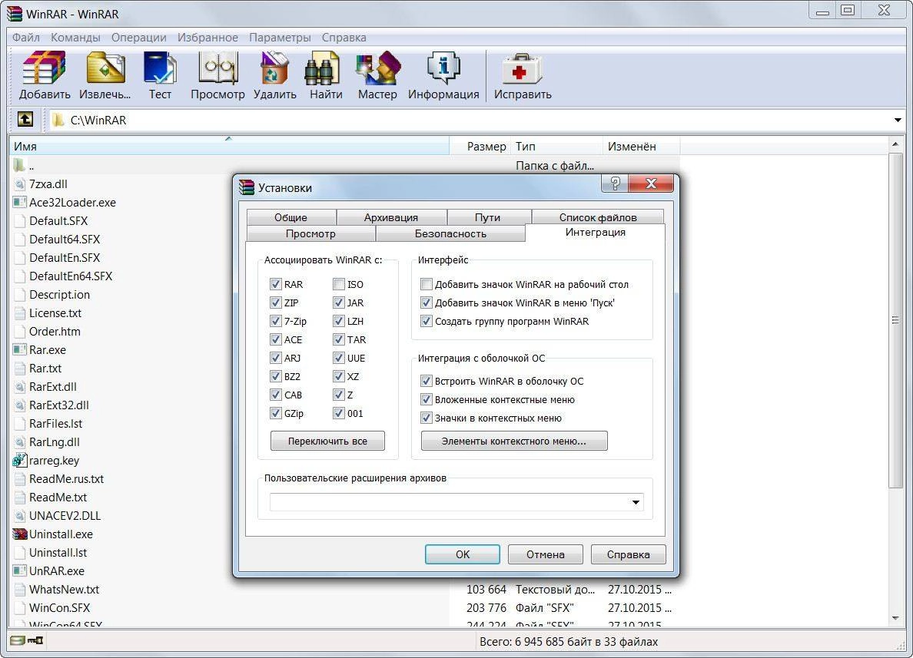Image resolution: width=913 pixels, height=658 pixels.
Task: Switch to the Безопасность tab
Action: click(450, 233)
